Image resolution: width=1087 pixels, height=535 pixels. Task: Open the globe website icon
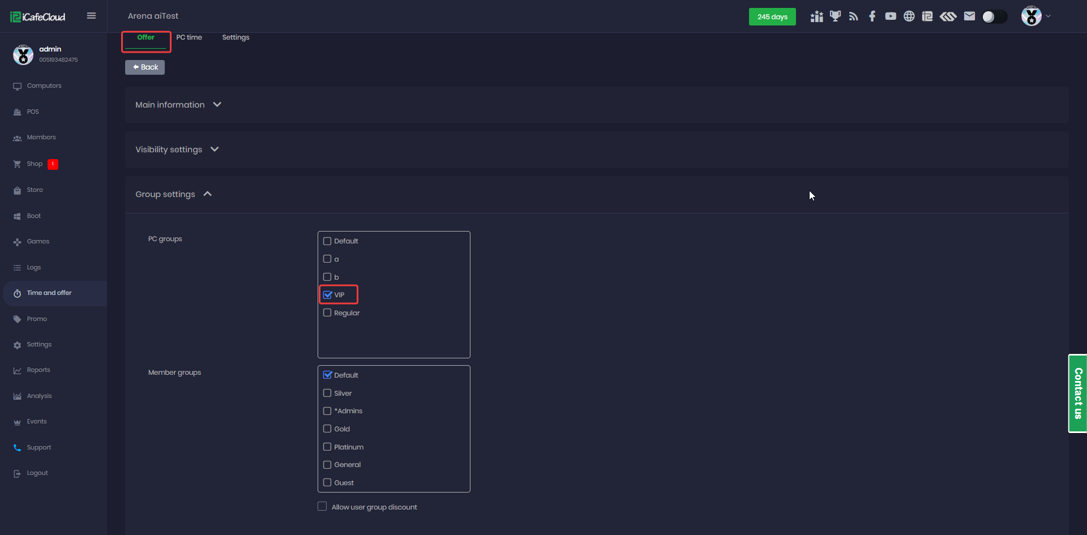point(909,16)
